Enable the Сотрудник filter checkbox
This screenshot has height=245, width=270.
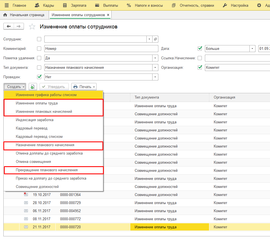[x=39, y=39]
